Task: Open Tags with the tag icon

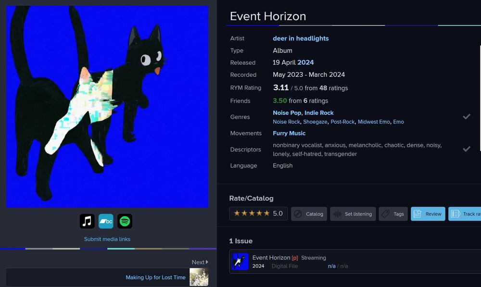Action: pyautogui.click(x=393, y=214)
